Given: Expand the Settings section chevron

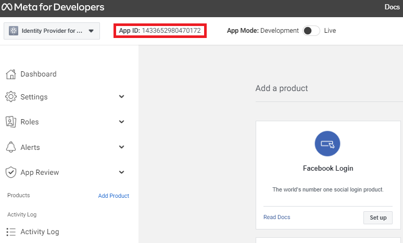Looking at the screenshot, I should [121, 97].
